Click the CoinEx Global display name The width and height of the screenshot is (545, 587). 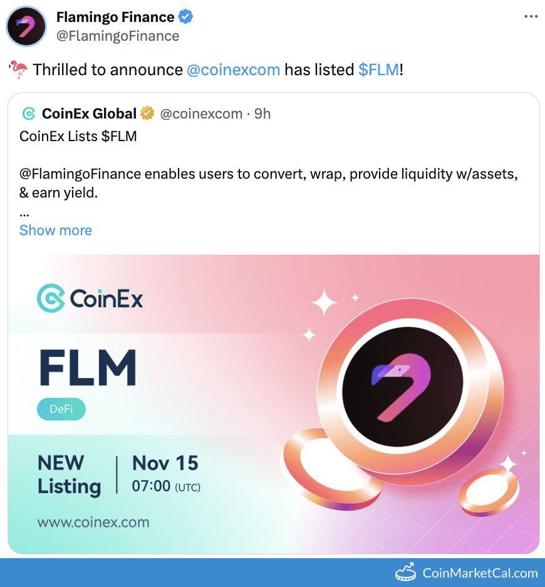point(88,114)
